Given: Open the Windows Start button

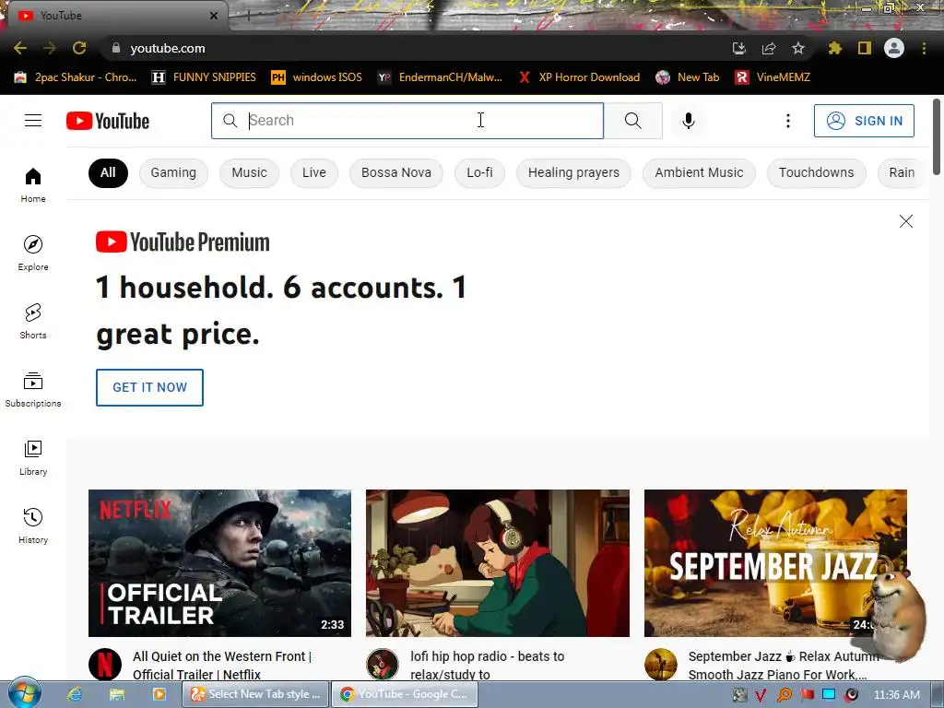Looking at the screenshot, I should click(x=24, y=693).
